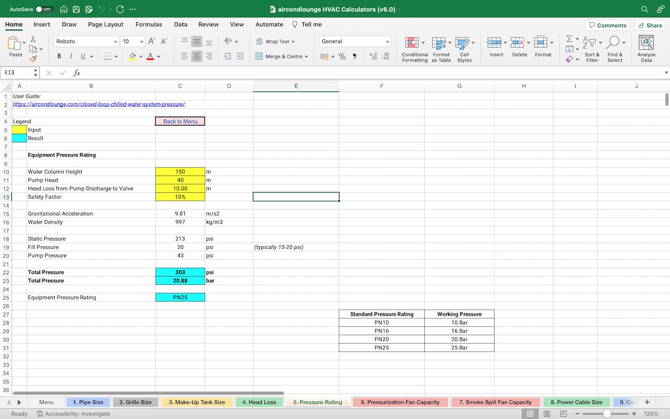Click the Increase Font Size icon
This screenshot has height=419, width=670.
tap(152, 41)
